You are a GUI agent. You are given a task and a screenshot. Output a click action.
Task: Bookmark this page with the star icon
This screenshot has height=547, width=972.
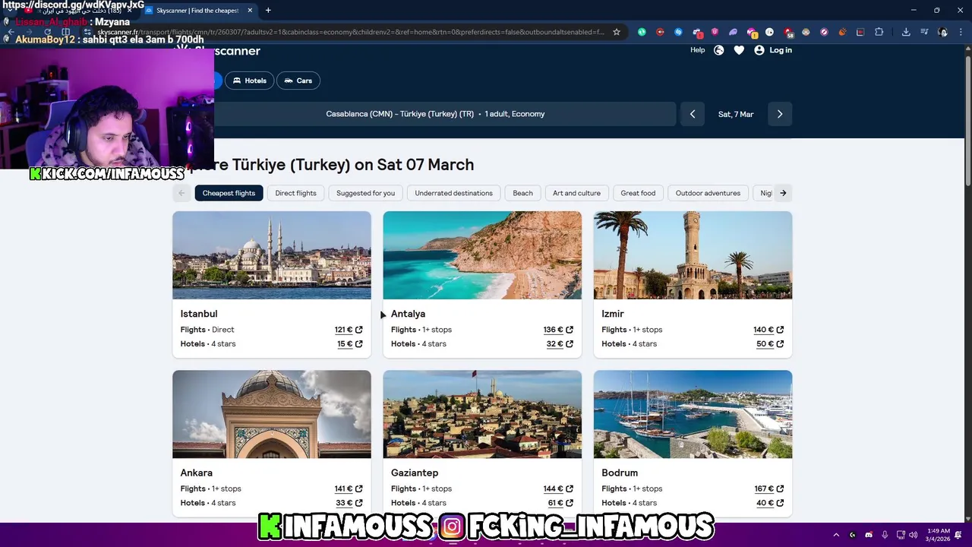pos(617,32)
